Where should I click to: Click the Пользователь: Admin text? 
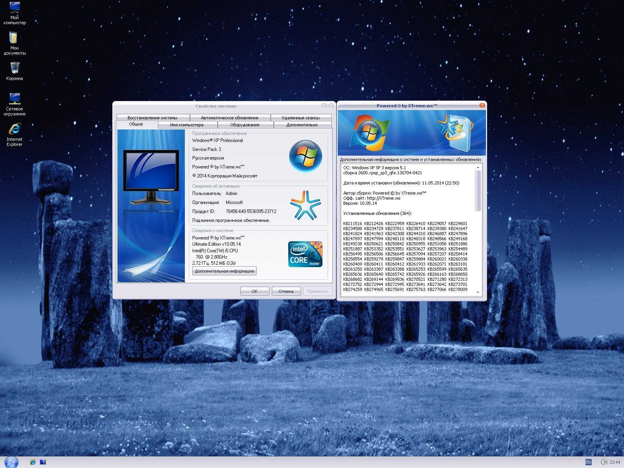click(x=214, y=193)
